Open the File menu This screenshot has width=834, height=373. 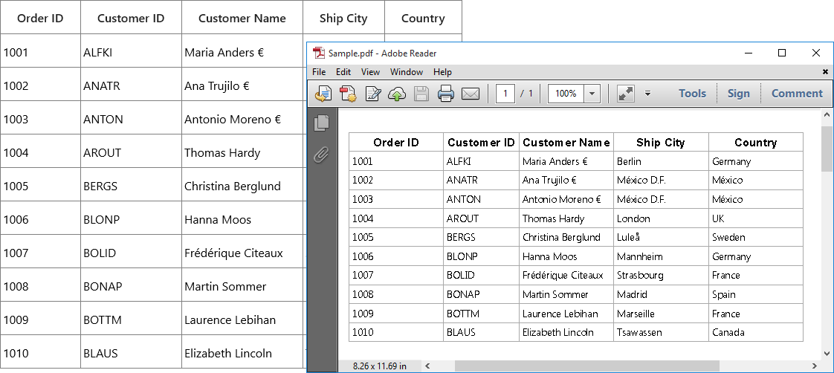click(x=319, y=72)
